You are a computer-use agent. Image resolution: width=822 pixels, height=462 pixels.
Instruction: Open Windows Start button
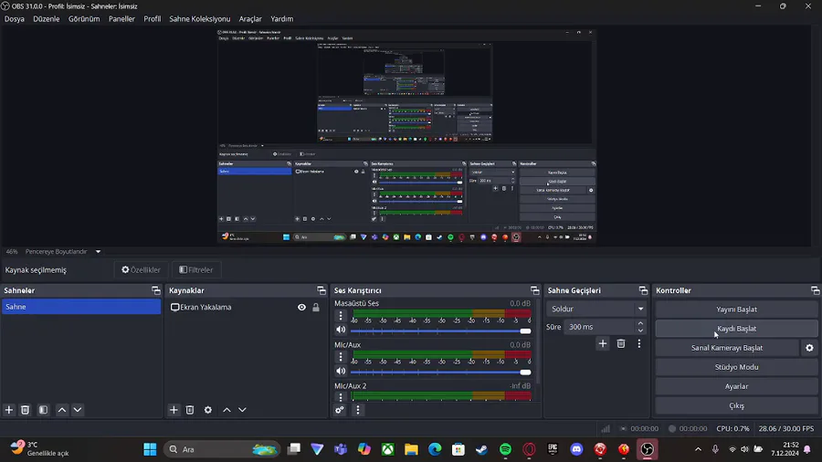point(150,449)
